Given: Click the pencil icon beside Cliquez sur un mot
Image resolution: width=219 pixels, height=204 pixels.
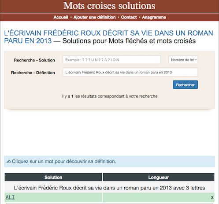Looking at the screenshot, I should click(9, 161).
